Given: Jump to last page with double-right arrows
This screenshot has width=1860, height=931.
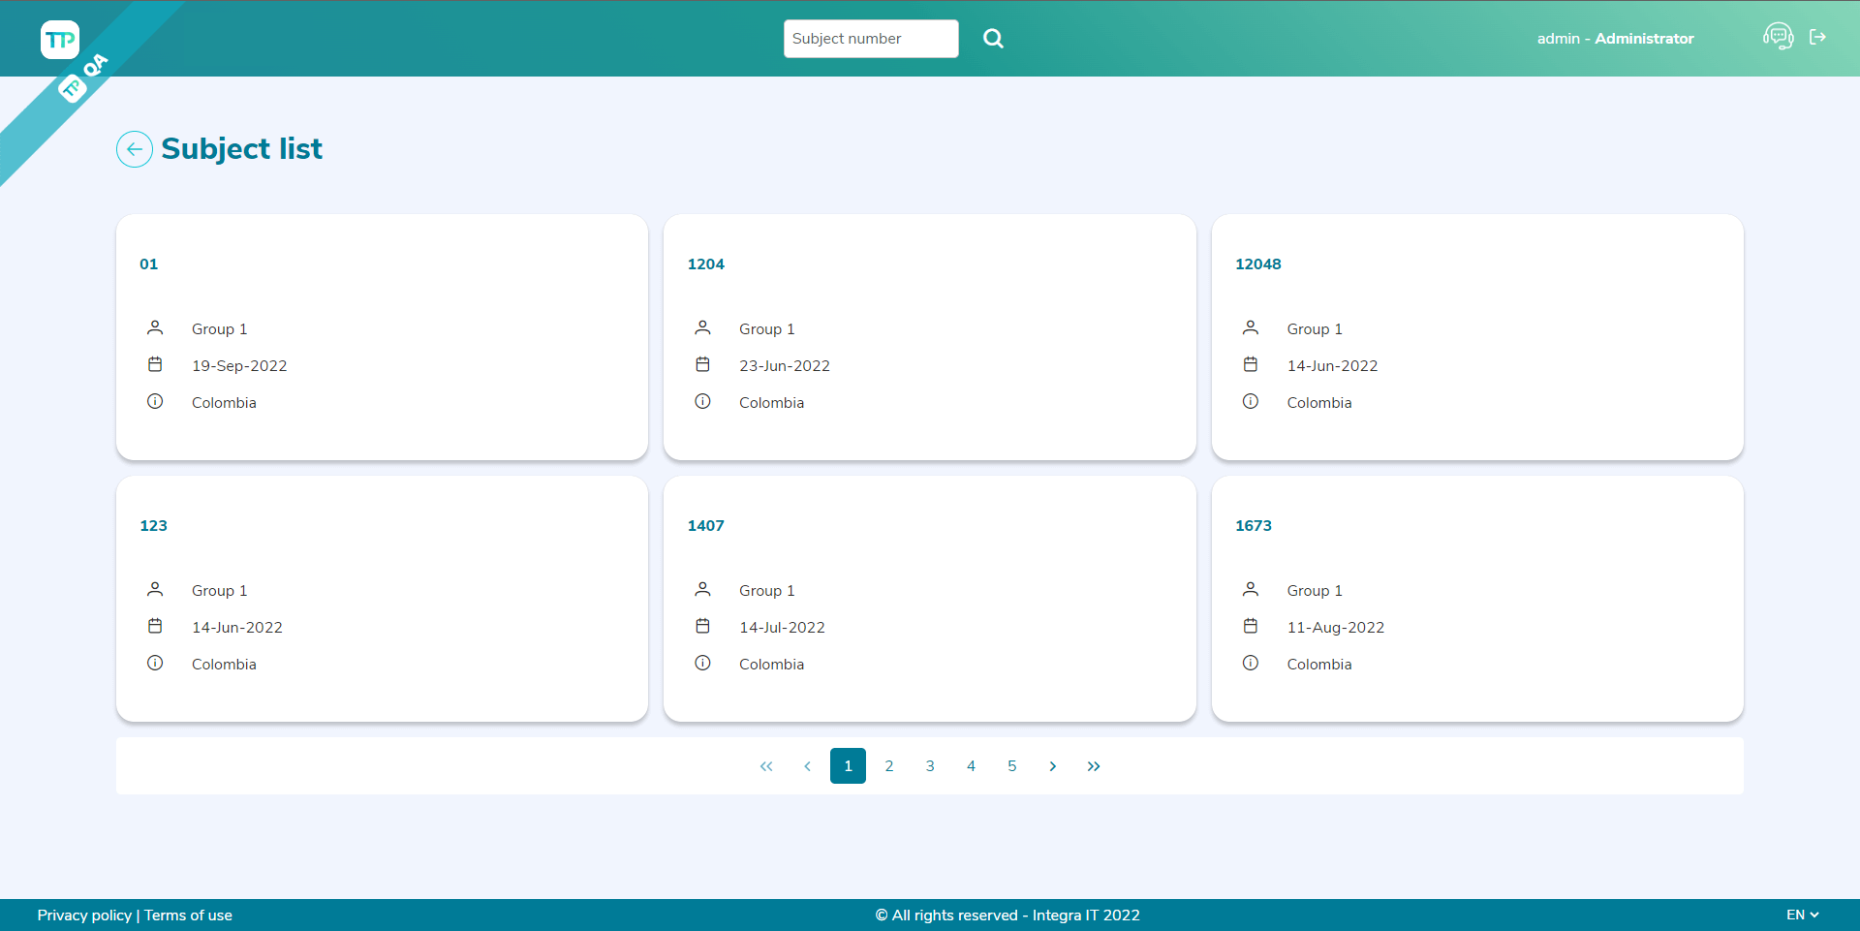Looking at the screenshot, I should [x=1094, y=766].
